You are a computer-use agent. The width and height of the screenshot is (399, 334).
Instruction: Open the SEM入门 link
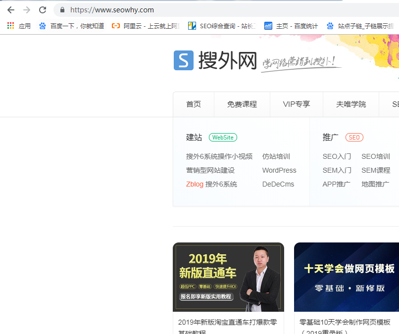pyautogui.click(x=337, y=170)
